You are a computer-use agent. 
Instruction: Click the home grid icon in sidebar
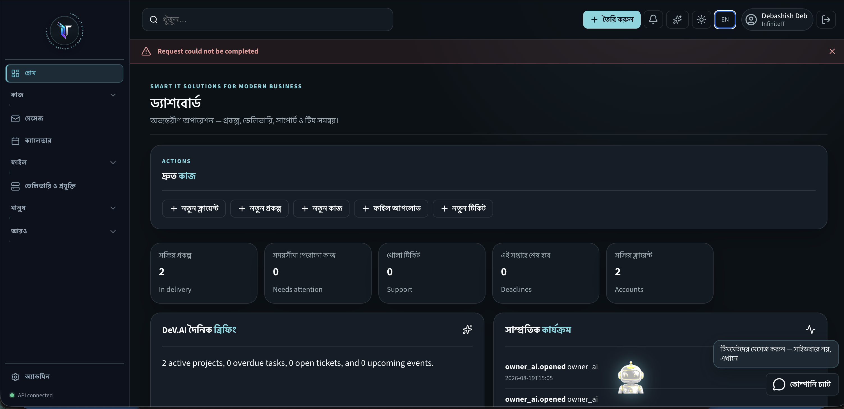[x=15, y=73]
